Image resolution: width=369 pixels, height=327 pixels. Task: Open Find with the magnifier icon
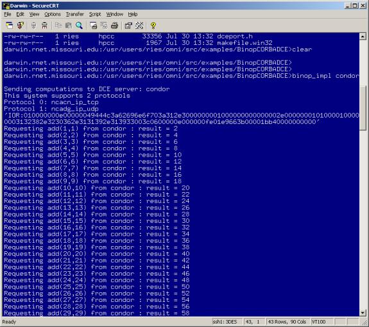[80, 25]
